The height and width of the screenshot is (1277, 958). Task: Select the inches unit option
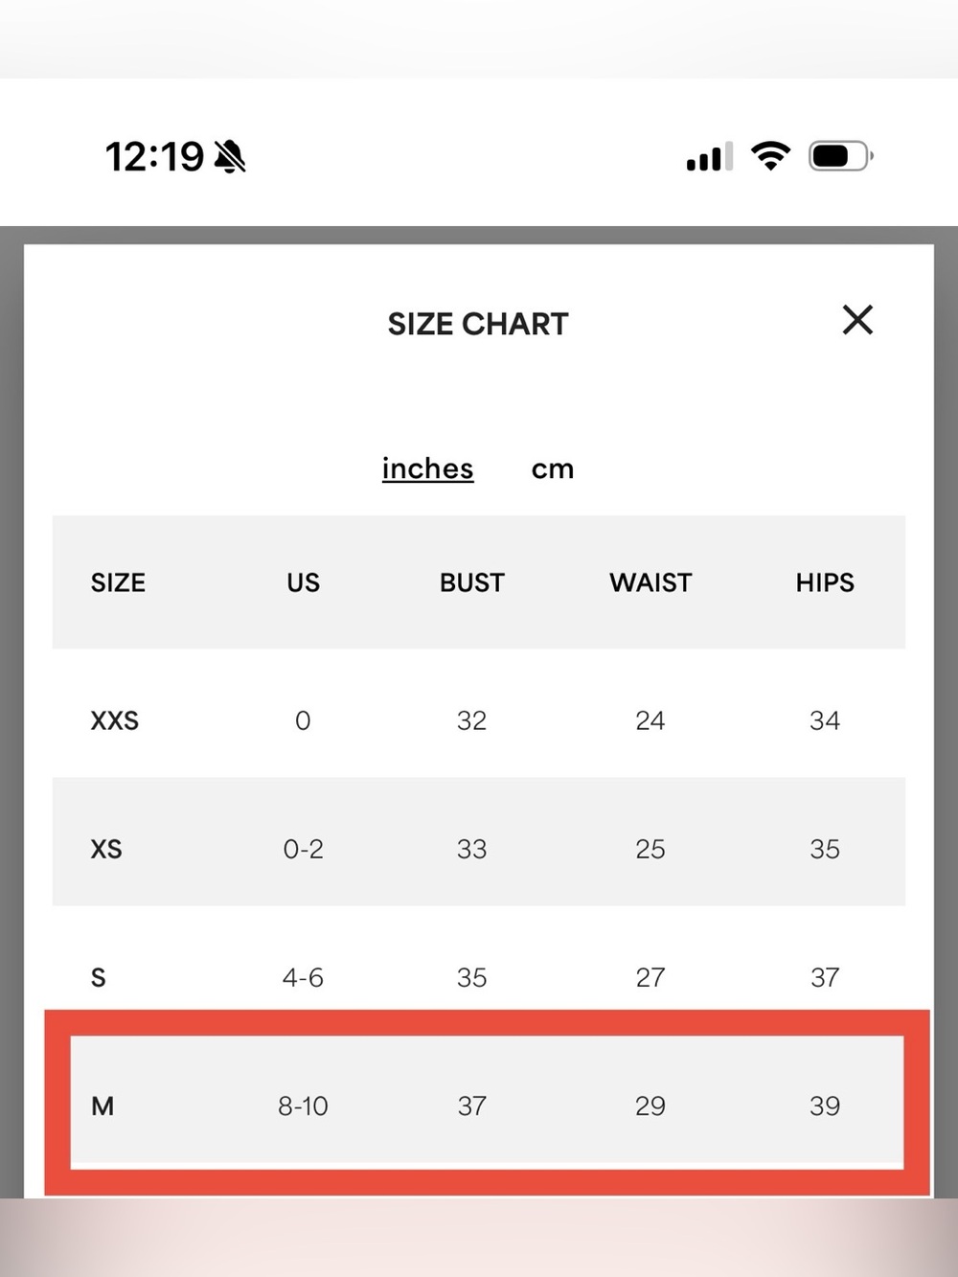coord(427,468)
